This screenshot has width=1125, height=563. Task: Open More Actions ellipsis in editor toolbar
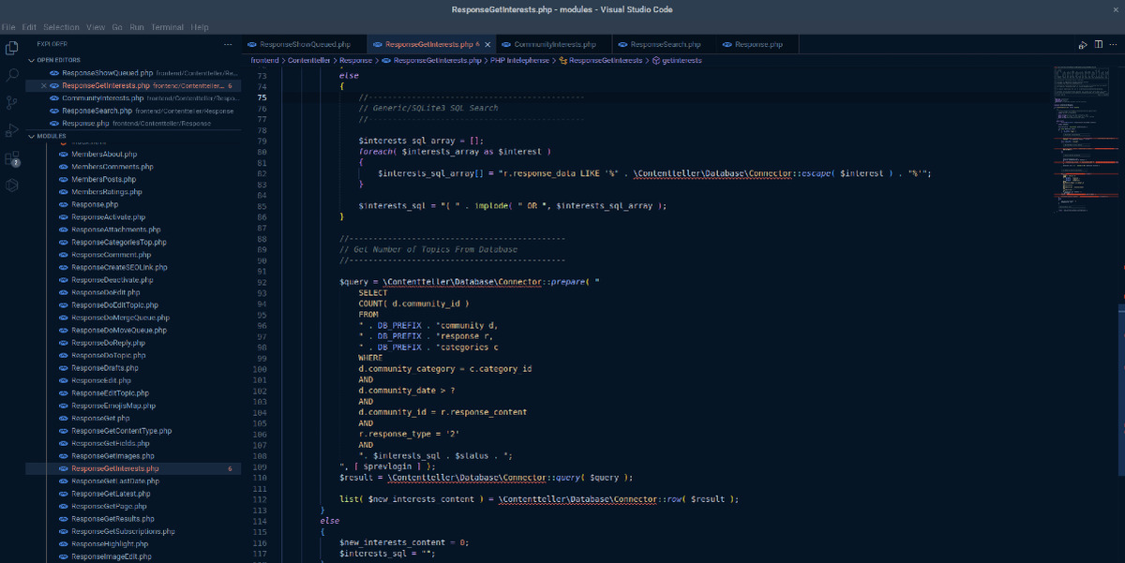1112,43
